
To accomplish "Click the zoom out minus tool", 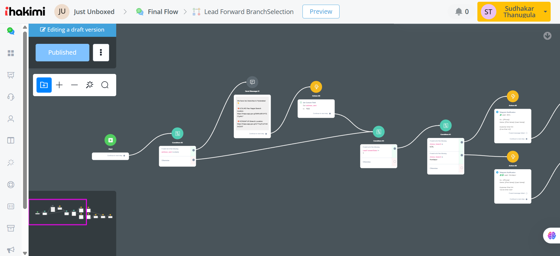I will 74,85.
